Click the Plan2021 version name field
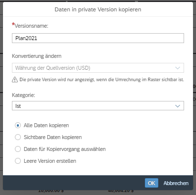Image resolution: width=196 pixels, height=195 pixels. coord(98,38)
